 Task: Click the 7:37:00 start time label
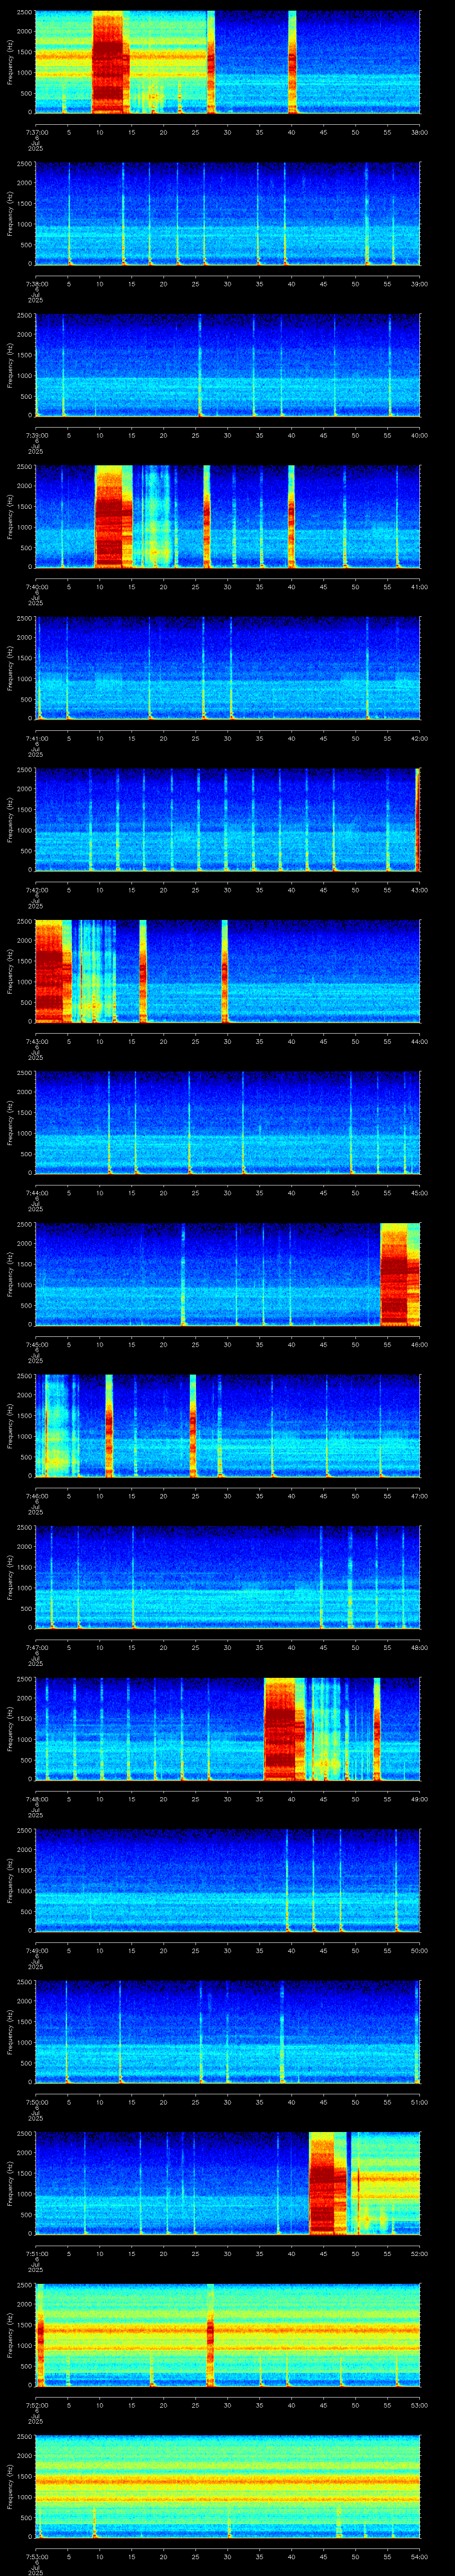[36, 132]
